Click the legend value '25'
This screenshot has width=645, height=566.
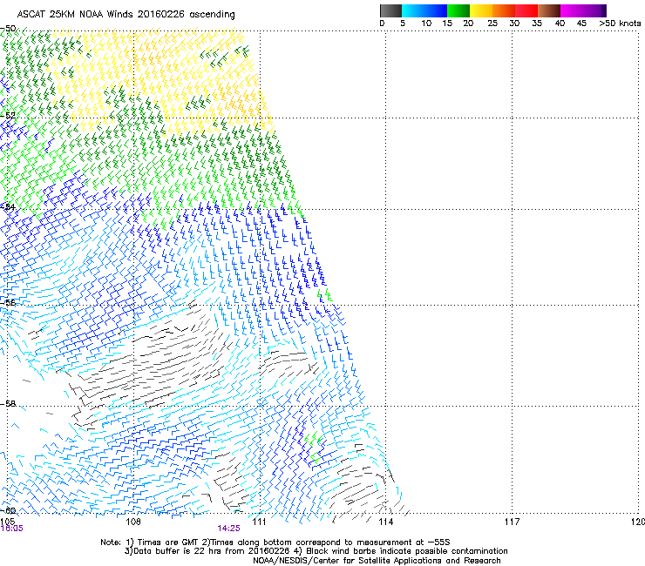[492, 24]
